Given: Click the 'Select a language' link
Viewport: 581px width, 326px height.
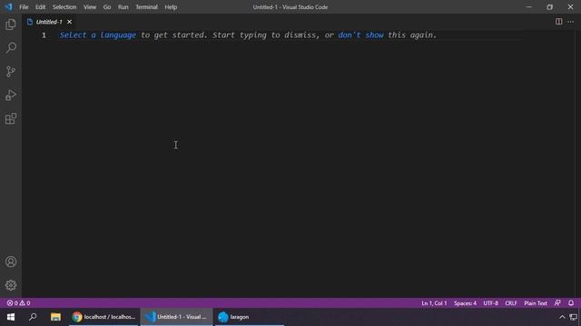Looking at the screenshot, I should tap(98, 35).
